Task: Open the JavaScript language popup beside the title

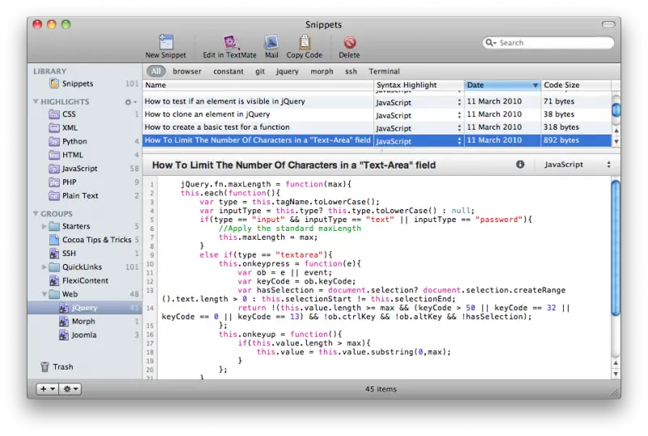Action: [x=578, y=165]
